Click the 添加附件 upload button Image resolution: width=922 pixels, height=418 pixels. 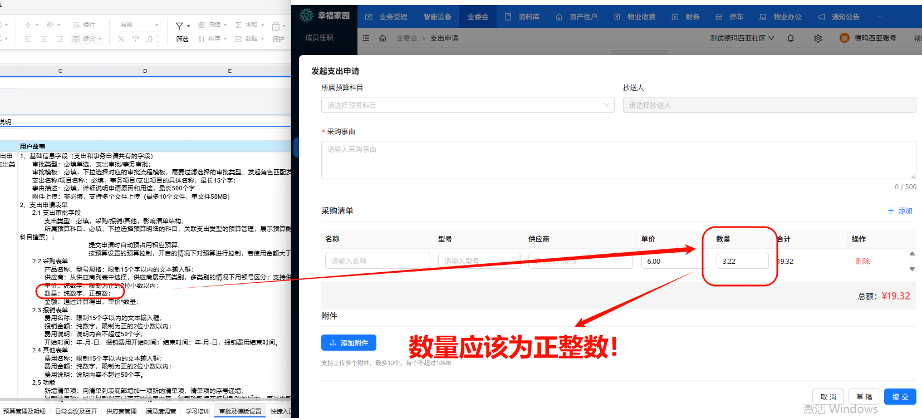[x=349, y=343]
